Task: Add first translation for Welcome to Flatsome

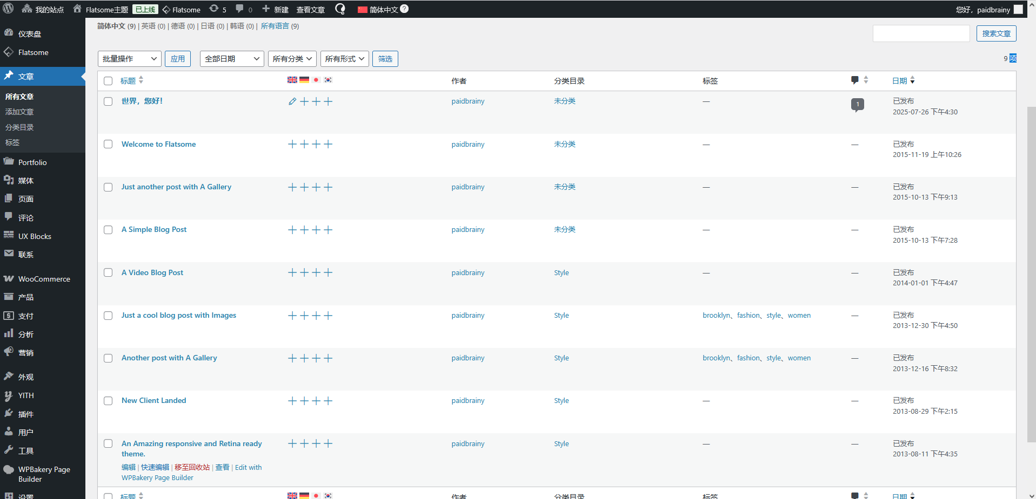Action: pyautogui.click(x=292, y=144)
